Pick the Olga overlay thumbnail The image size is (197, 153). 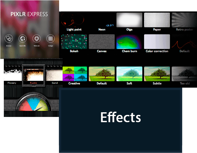129,20
